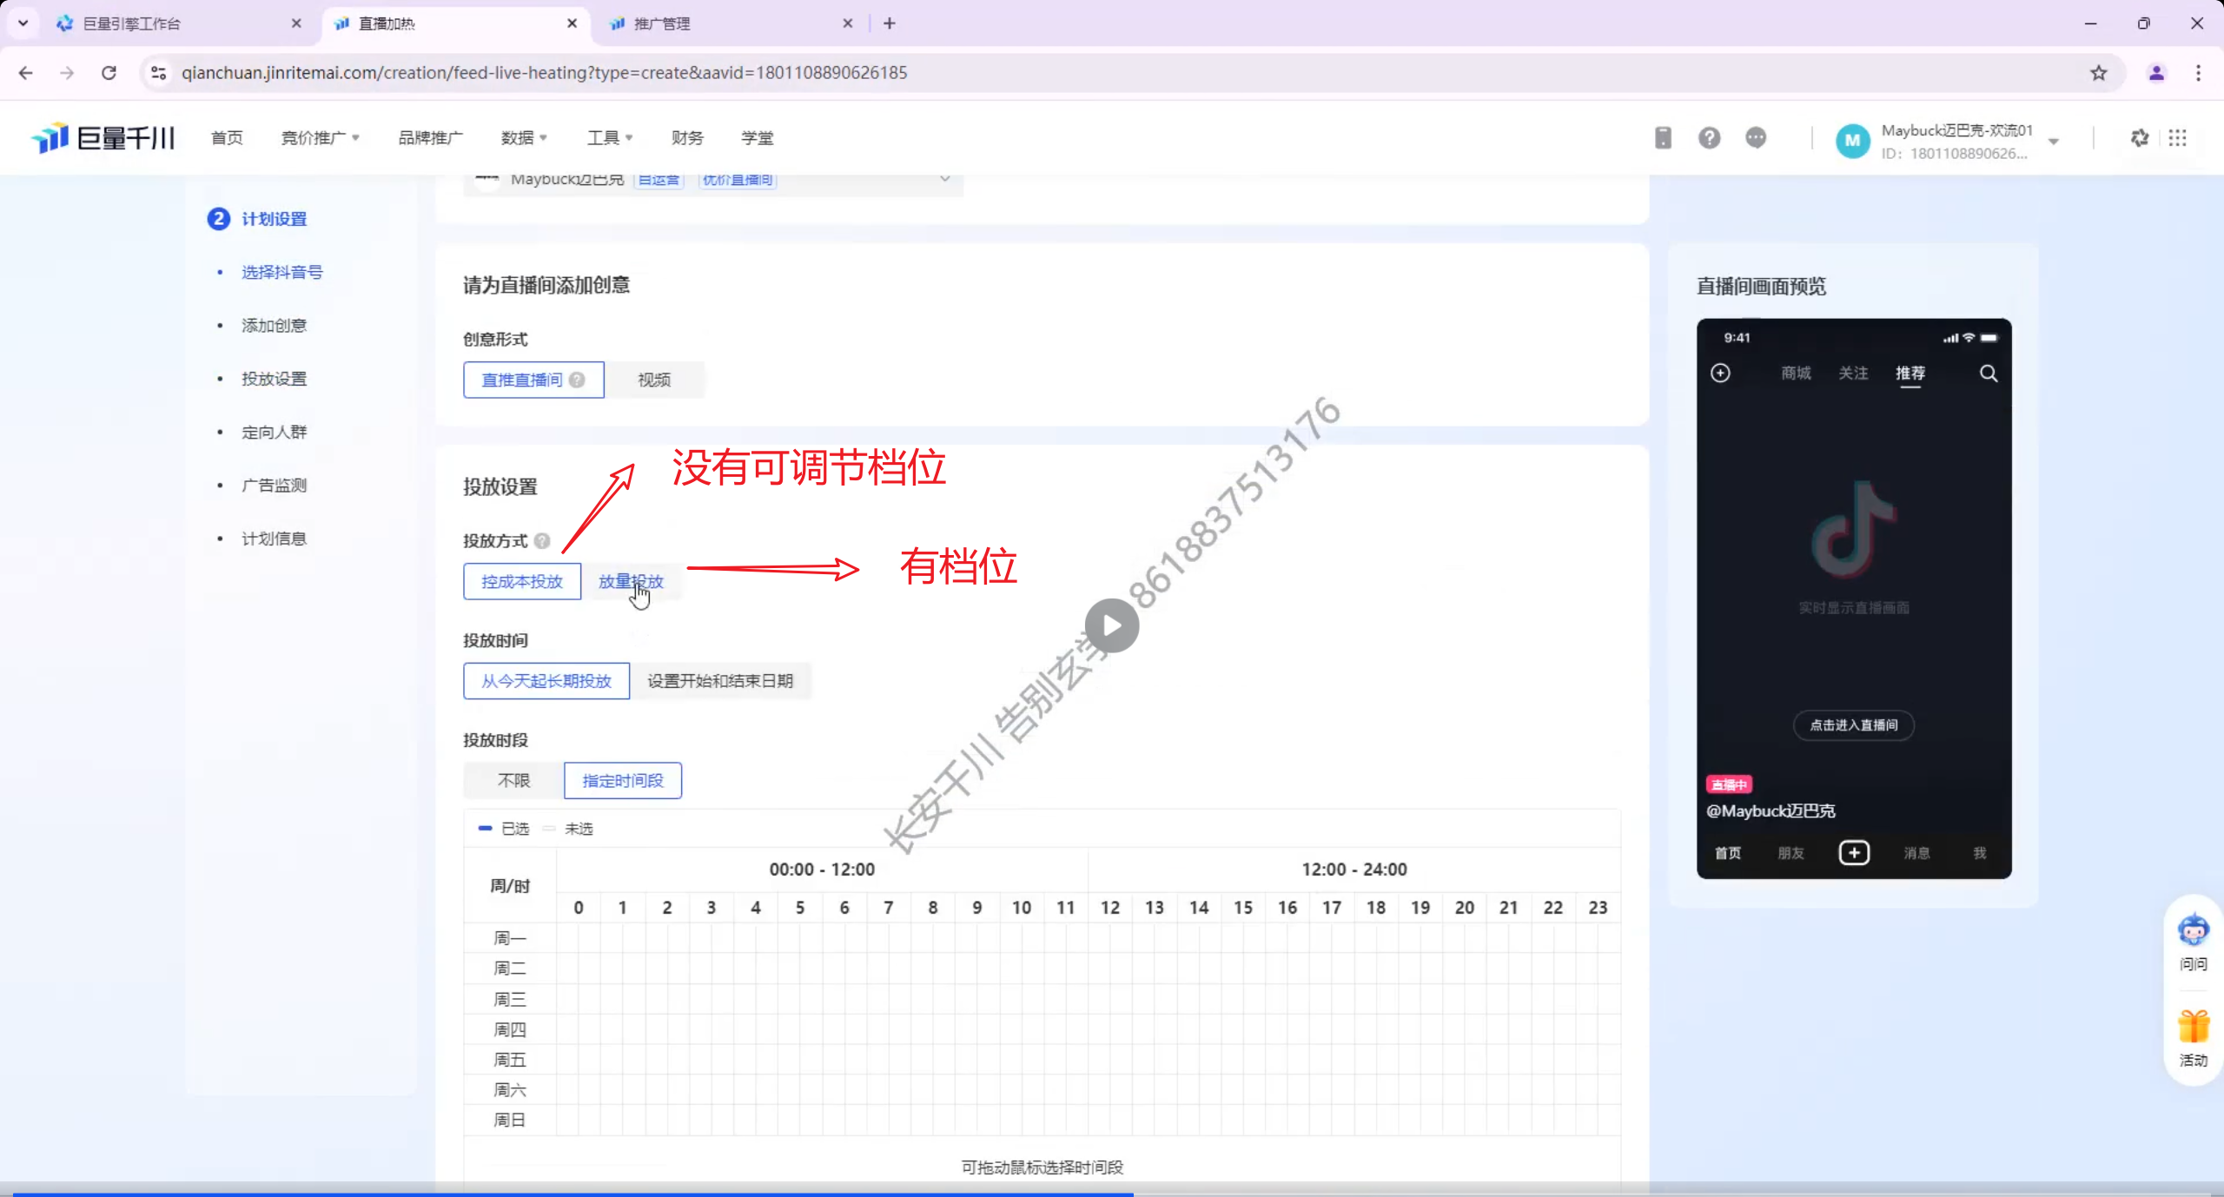Viewport: 2224px width, 1197px height.
Task: Open the 活动 gift box icon
Action: point(2193,1028)
